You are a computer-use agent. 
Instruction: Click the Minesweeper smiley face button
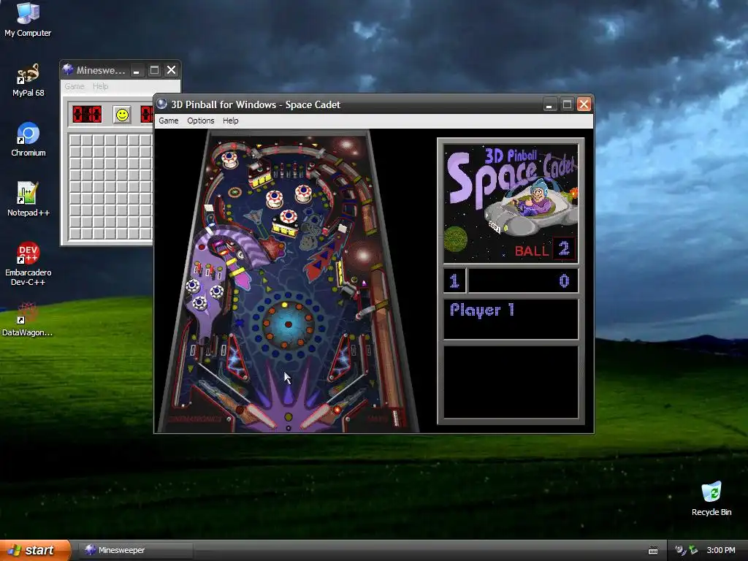[x=122, y=115]
